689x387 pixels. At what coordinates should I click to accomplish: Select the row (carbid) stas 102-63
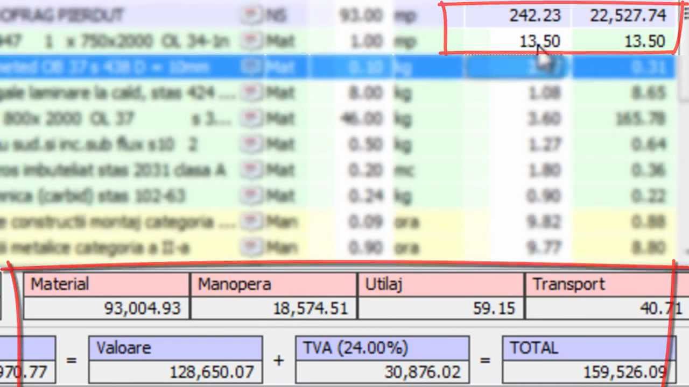coord(338,196)
